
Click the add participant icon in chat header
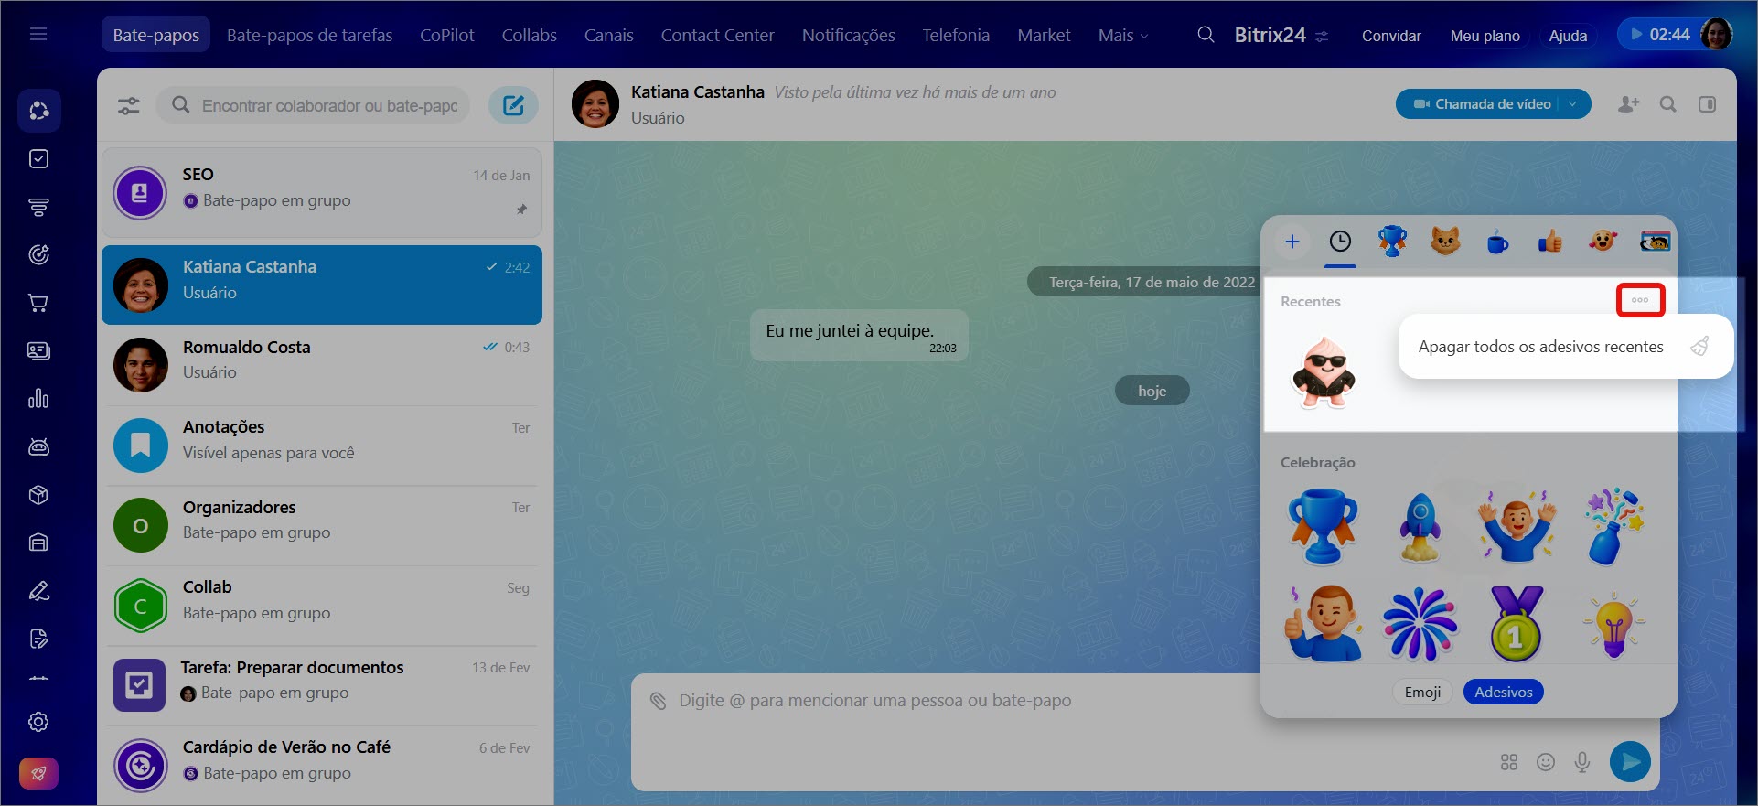pyautogui.click(x=1628, y=104)
